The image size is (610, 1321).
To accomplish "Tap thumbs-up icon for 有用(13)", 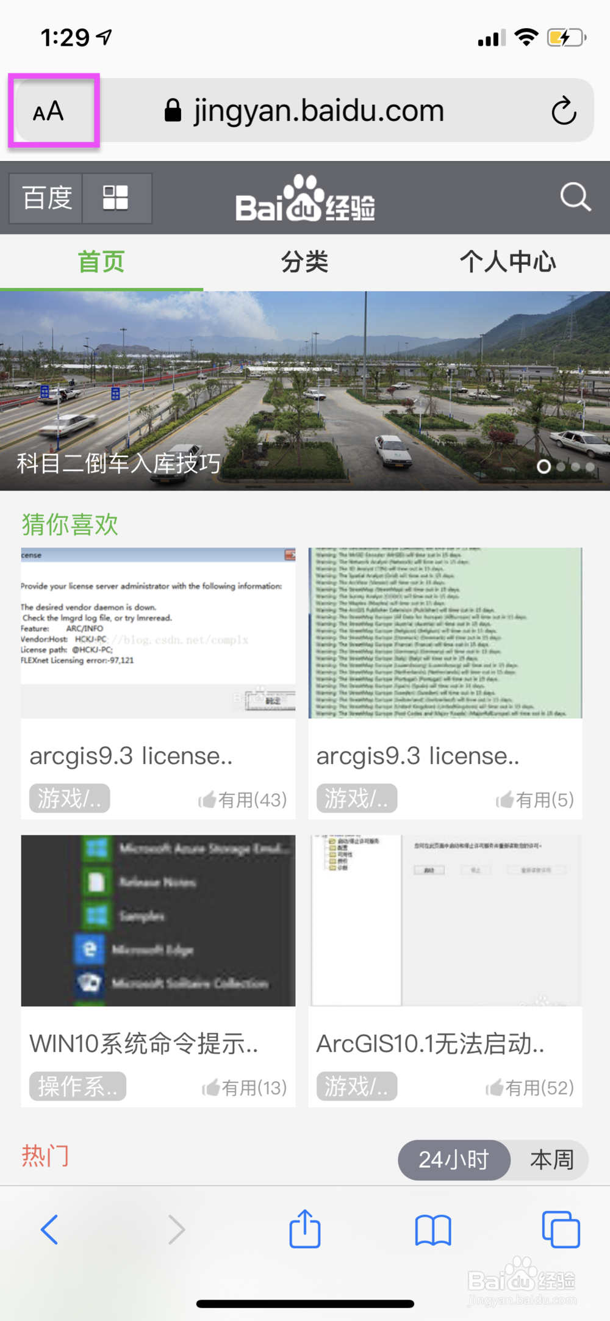I will pos(211,1087).
